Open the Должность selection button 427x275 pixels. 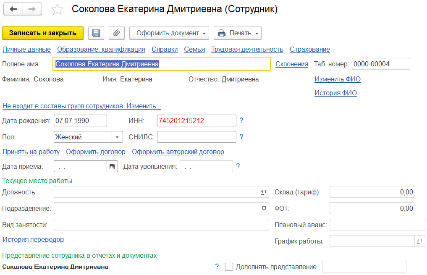click(x=263, y=192)
